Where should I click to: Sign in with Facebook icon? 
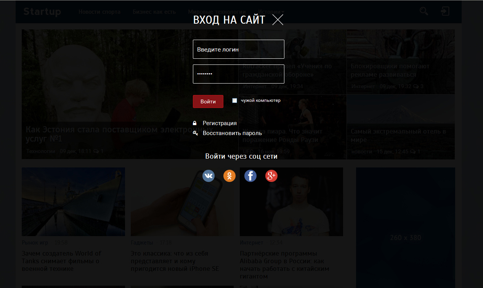250,176
